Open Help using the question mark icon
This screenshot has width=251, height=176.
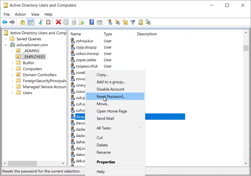pos(91,22)
